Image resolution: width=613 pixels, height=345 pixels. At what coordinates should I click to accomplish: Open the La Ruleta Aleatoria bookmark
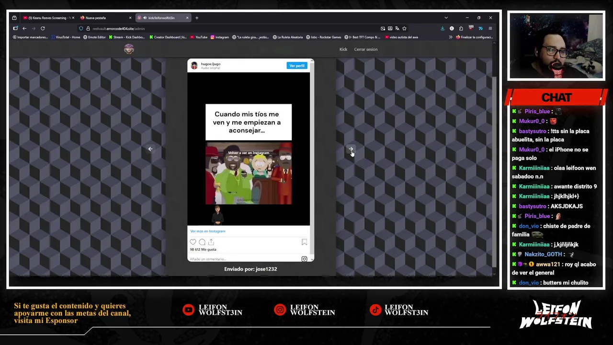tap(288, 37)
